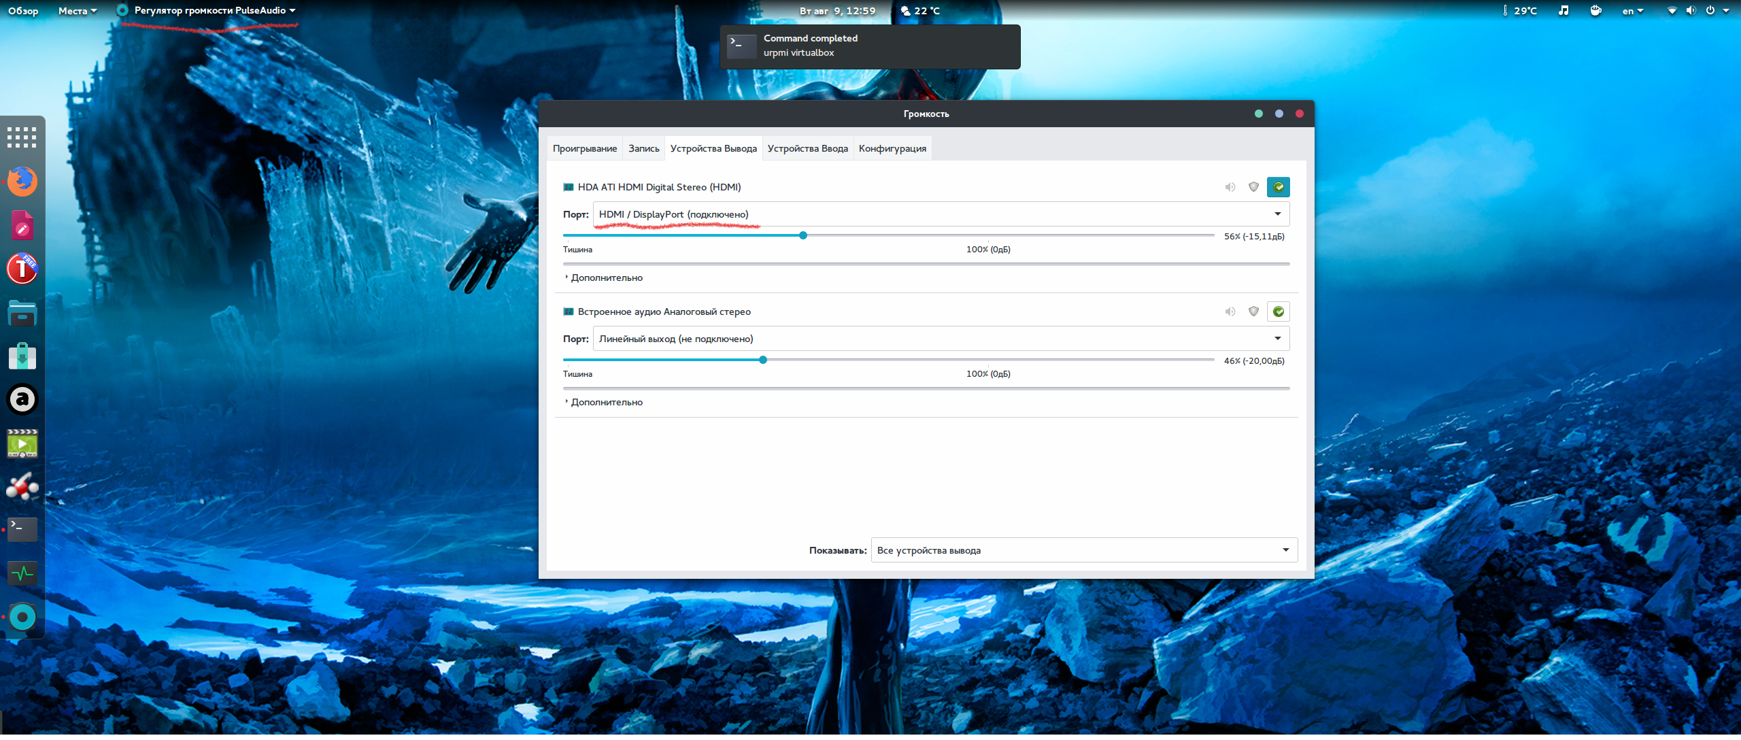Set built-in analog audio as fallback
This screenshot has width=1741, height=740.
[x=1278, y=312]
